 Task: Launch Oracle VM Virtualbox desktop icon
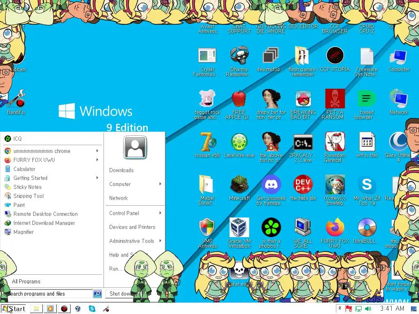click(239, 227)
